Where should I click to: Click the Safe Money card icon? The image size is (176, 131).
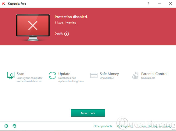(x=94, y=75)
